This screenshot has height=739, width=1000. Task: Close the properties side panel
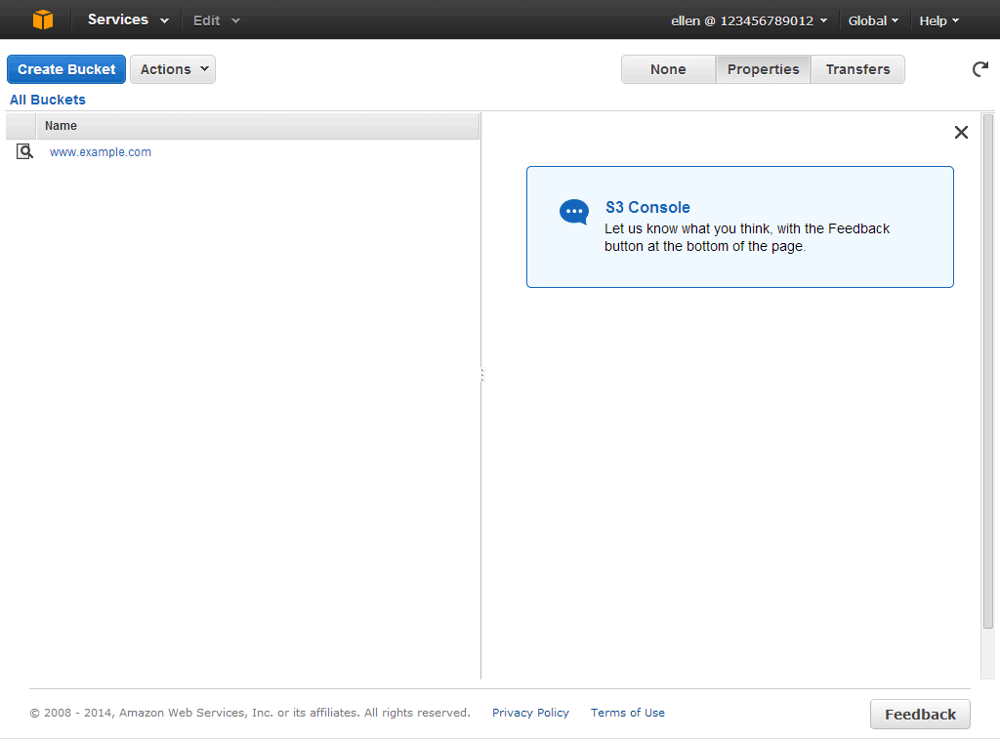coord(961,133)
